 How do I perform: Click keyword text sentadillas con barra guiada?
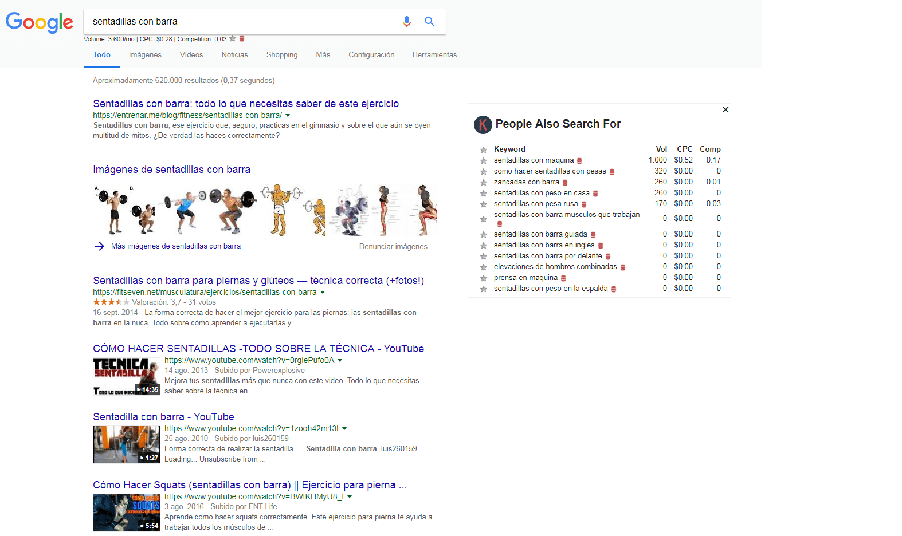(540, 234)
